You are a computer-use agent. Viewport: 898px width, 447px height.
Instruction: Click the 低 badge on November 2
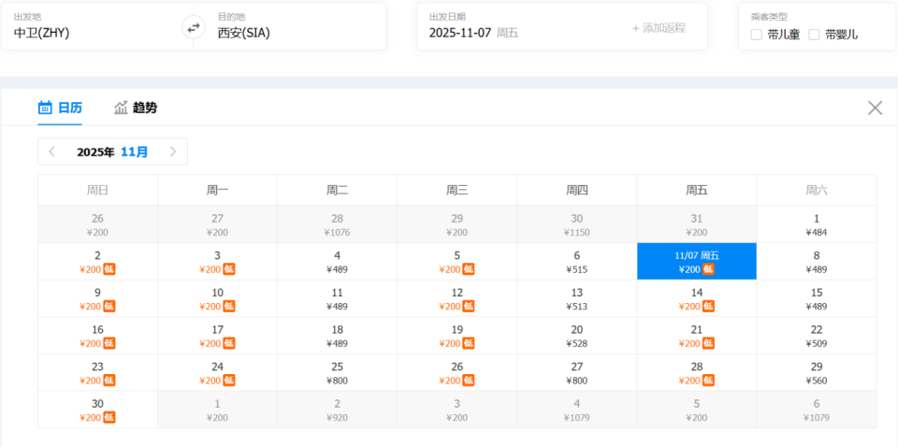tap(109, 269)
